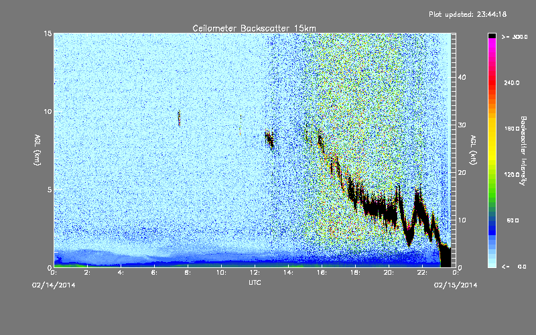Click the 18: hour tick on the time axis
The width and height of the screenshot is (536, 335).
tap(355, 273)
